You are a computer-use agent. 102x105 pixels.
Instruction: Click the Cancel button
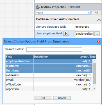(62, 98)
